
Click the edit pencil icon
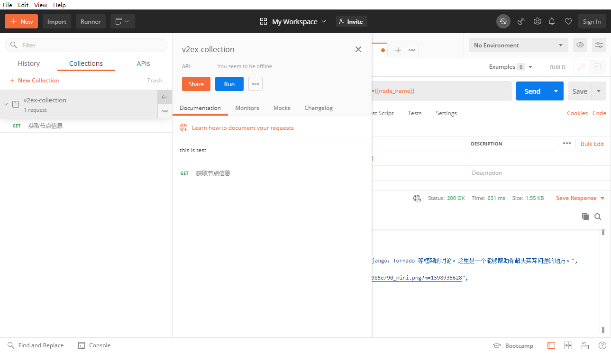coord(581,67)
